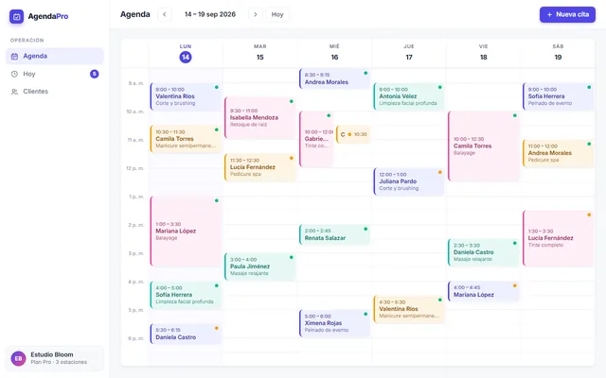Open Antonia Vélez Limpieza facial appointment
Screen dimensions: 606x378
[409, 96]
